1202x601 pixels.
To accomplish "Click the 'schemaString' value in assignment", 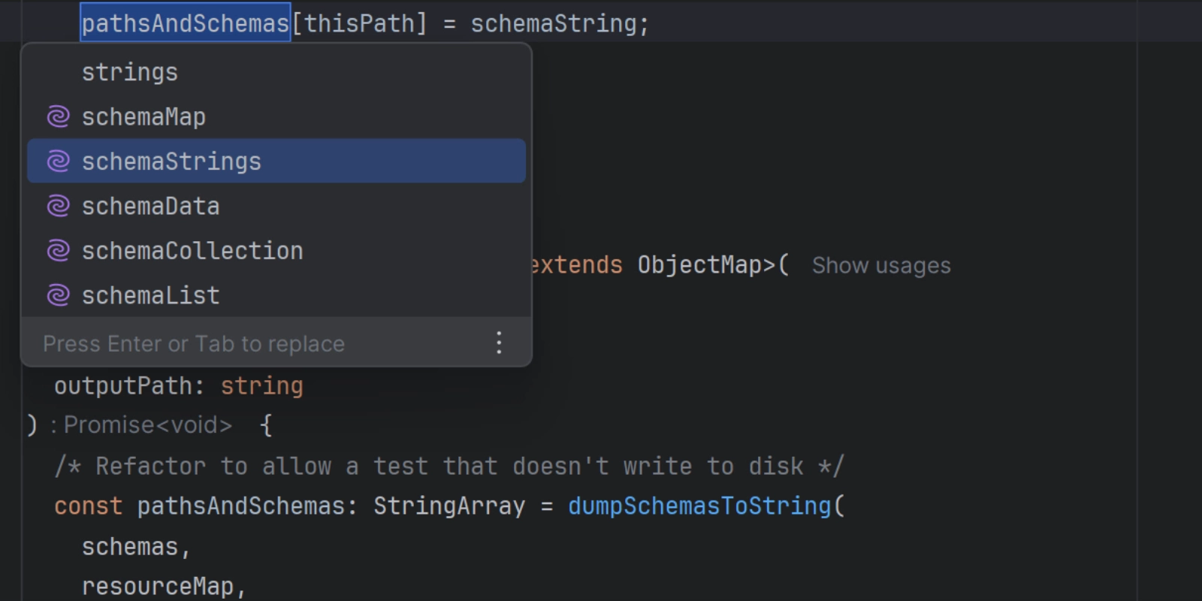I will [554, 23].
